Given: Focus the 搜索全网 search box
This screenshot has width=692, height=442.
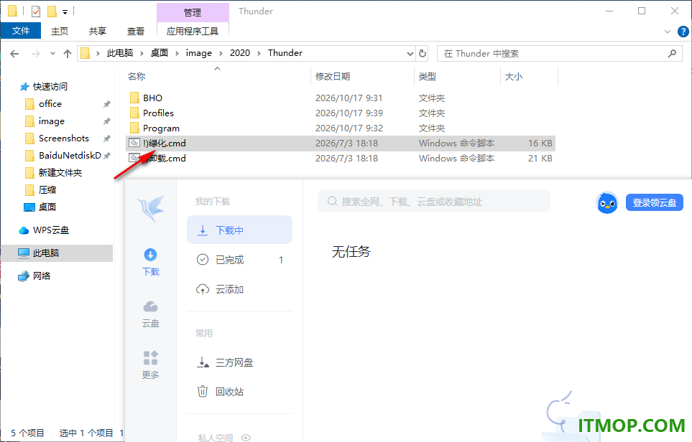Looking at the screenshot, I should [x=434, y=202].
